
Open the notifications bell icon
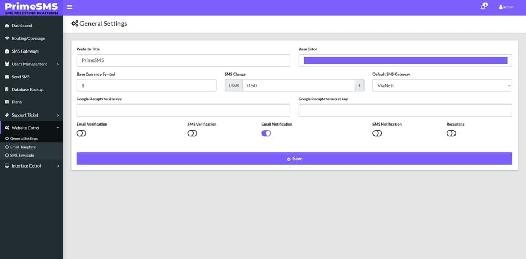(x=483, y=7)
